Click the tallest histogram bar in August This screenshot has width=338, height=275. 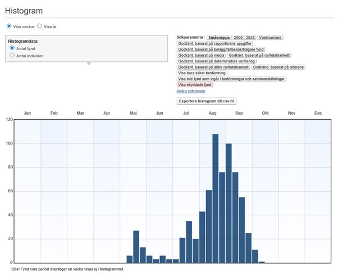[x=215, y=197]
